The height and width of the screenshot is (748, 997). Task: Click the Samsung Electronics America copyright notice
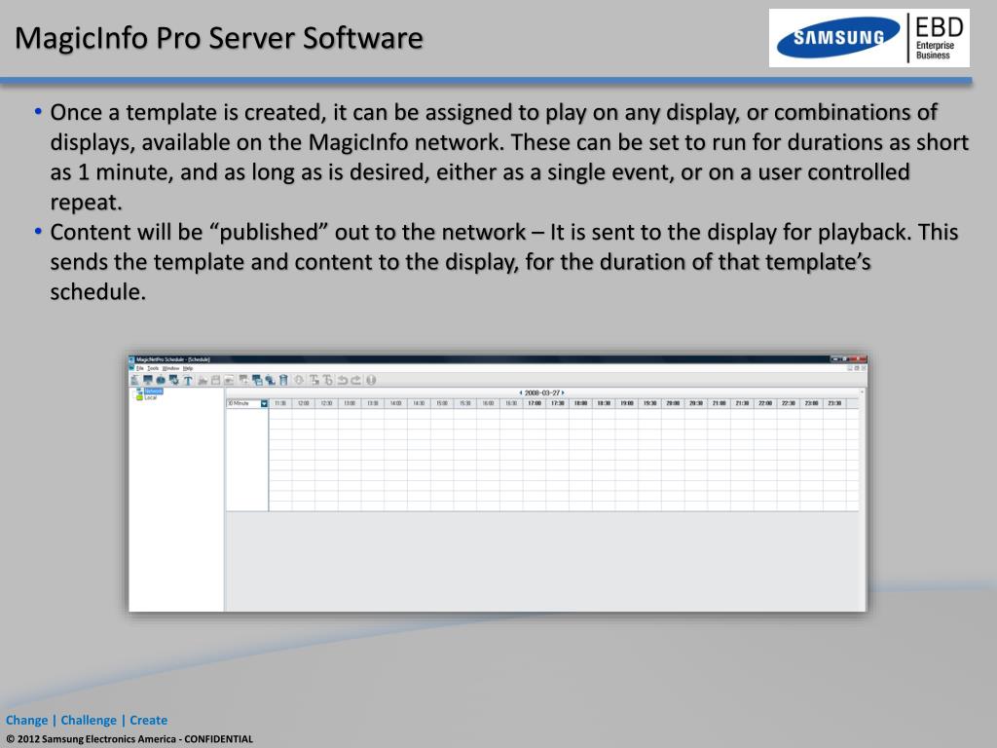point(129,739)
